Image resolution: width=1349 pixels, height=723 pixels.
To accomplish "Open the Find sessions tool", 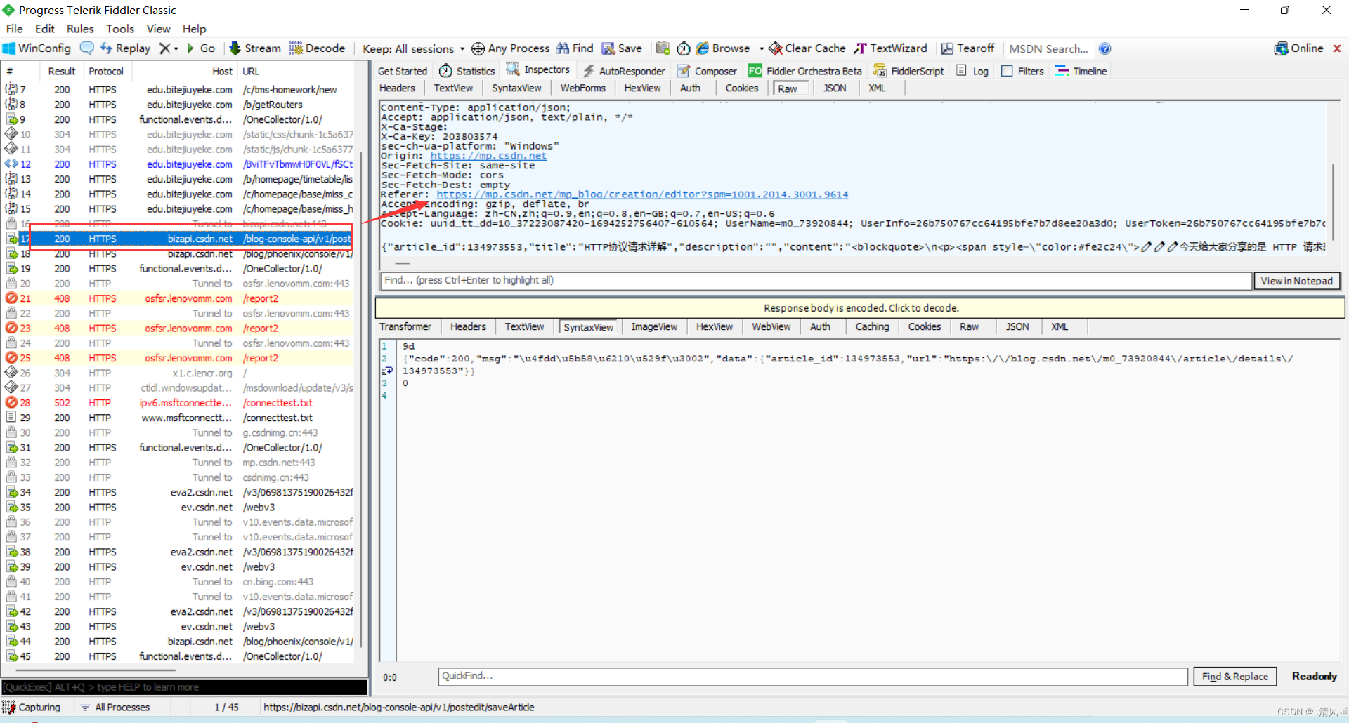I will tap(575, 48).
